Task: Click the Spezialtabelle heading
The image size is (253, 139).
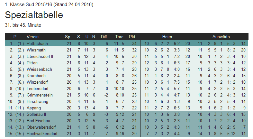Action: pyautogui.click(x=34, y=15)
